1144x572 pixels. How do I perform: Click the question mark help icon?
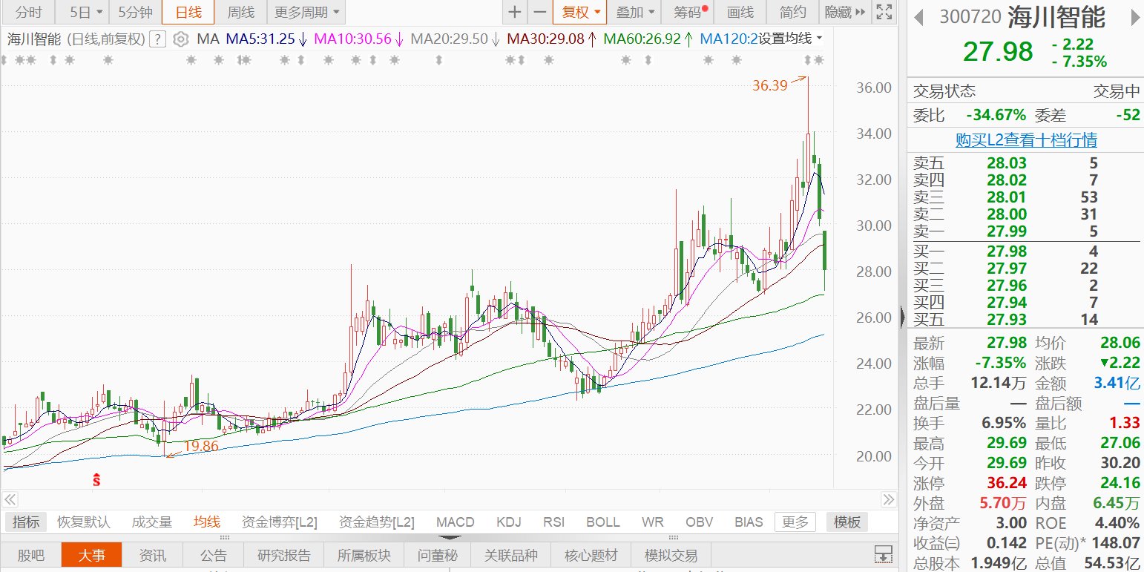(x=157, y=39)
